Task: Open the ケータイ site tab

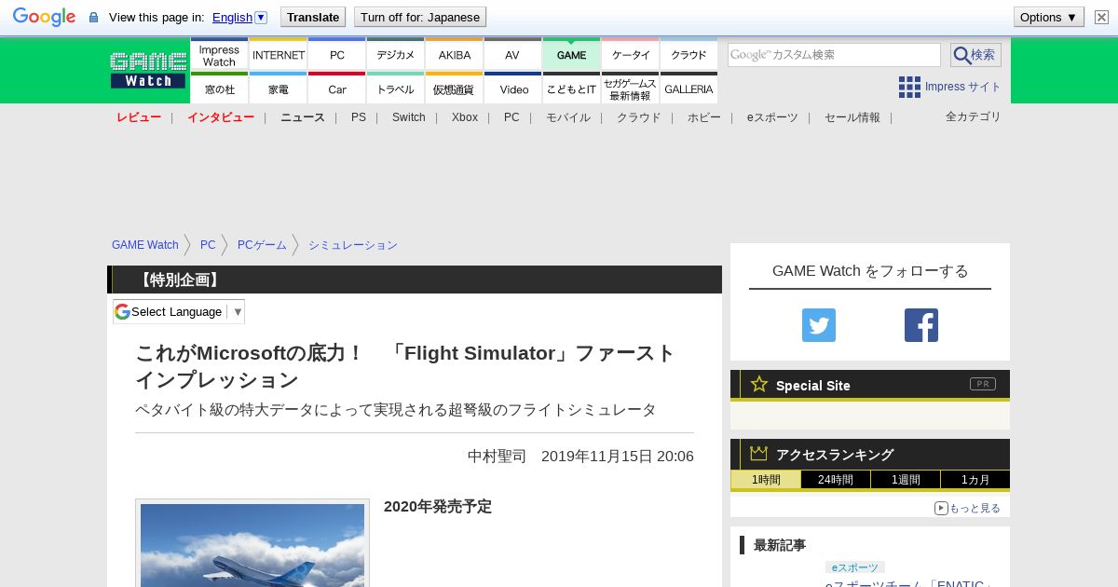Action: (x=631, y=55)
